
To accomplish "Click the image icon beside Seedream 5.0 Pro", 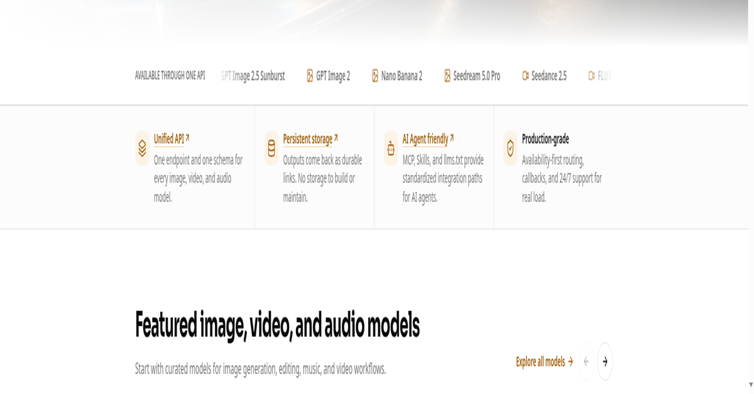I will click(x=447, y=76).
